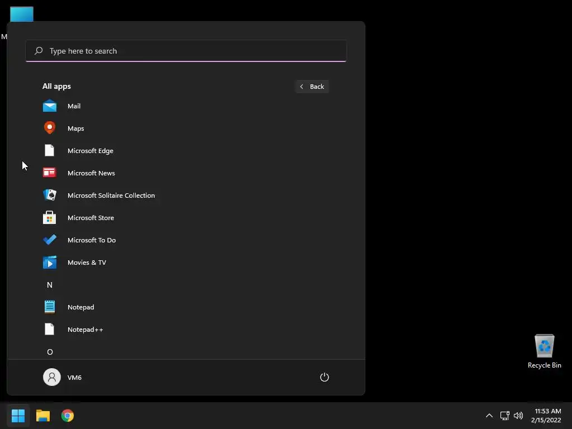Select the Microsoft Edge label

pyautogui.click(x=90, y=151)
